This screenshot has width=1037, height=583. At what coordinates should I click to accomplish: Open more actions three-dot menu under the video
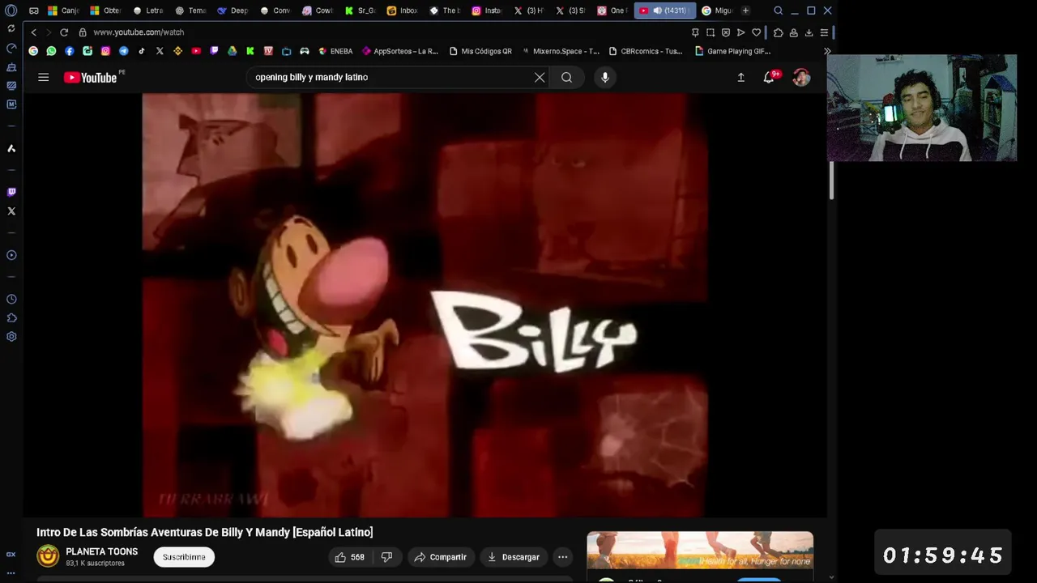tap(562, 557)
